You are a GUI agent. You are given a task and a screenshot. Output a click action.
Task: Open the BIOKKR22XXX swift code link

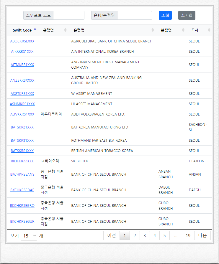click(22, 161)
